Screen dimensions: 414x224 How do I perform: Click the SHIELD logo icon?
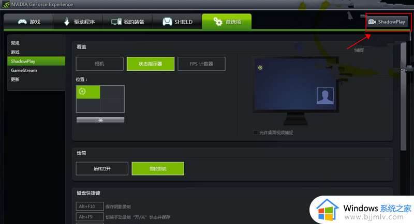(x=167, y=22)
